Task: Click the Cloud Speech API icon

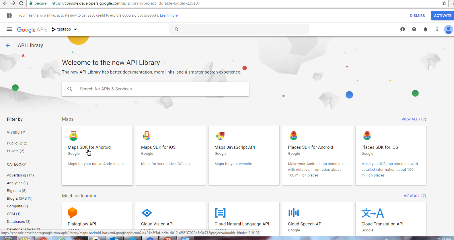Action: coord(294,213)
